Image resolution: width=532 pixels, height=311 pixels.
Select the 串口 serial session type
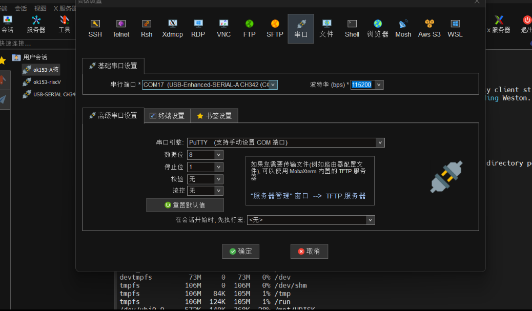pyautogui.click(x=301, y=29)
